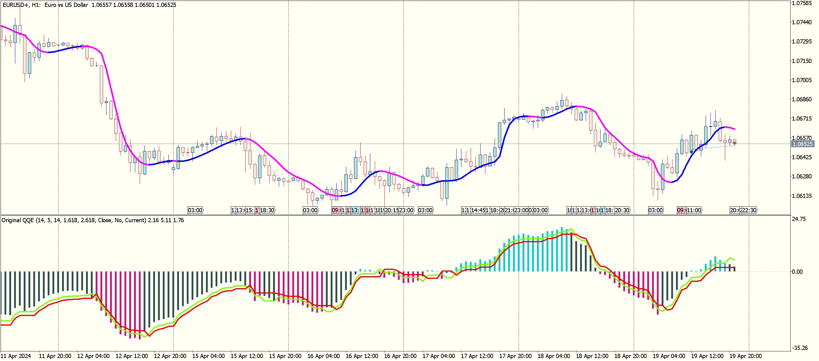Screen dimensions: 819x361
Task: Select the cyan 13: news event tag
Action: click(355, 210)
